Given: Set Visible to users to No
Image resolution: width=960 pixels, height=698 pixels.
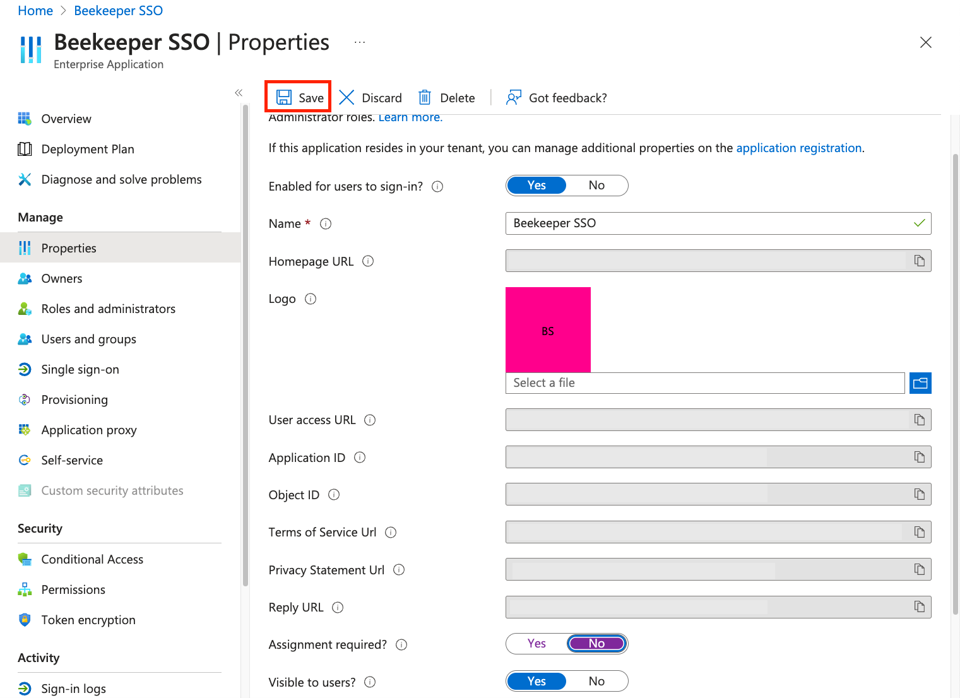Looking at the screenshot, I should [596, 682].
